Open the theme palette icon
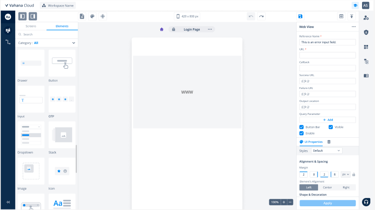375x210 pixels. 92,16
